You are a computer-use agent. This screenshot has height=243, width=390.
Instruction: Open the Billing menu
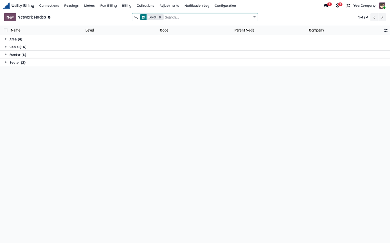(x=126, y=5)
